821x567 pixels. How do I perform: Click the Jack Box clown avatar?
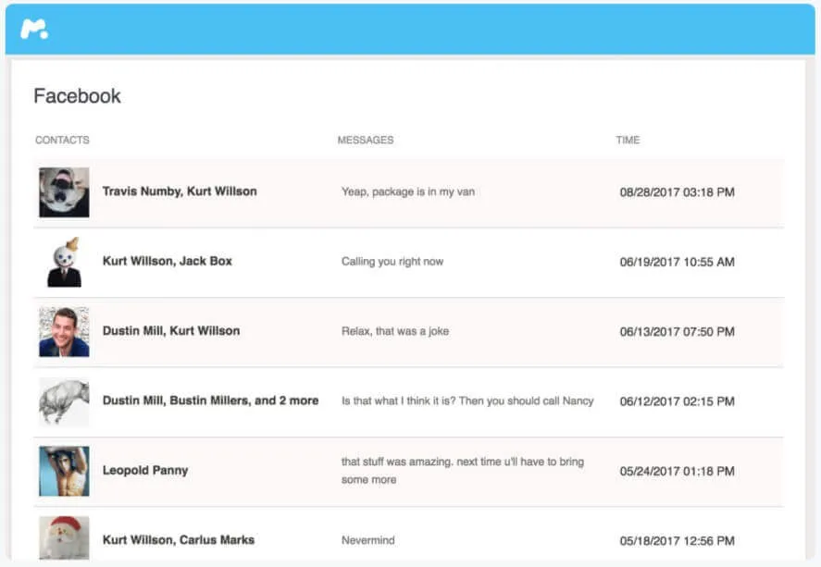(x=64, y=262)
